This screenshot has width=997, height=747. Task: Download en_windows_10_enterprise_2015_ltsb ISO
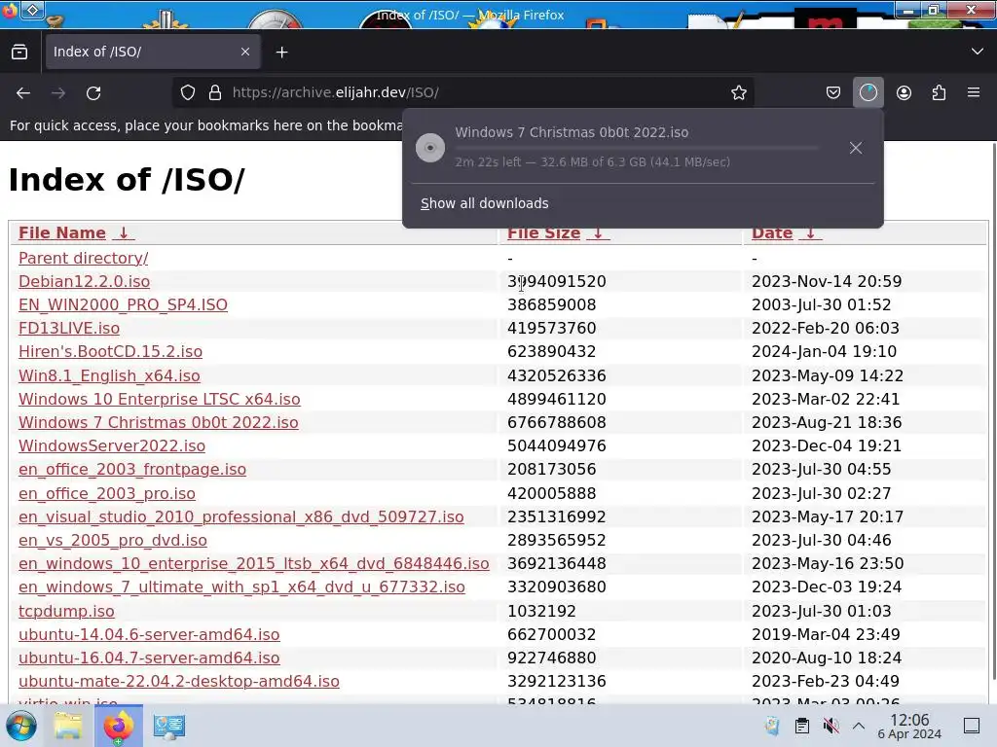[254, 564]
